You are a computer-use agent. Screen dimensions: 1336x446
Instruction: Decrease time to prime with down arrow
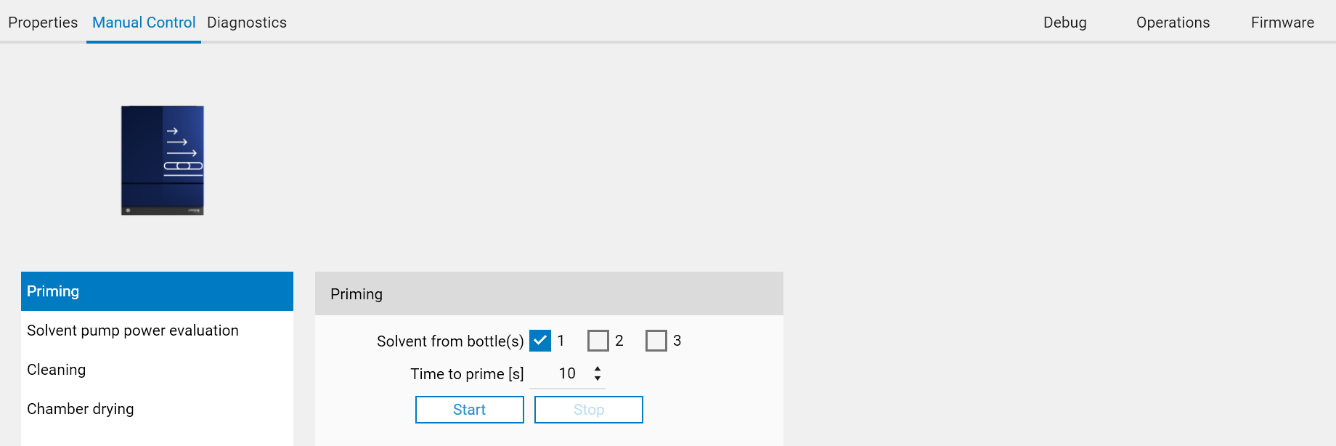(598, 378)
